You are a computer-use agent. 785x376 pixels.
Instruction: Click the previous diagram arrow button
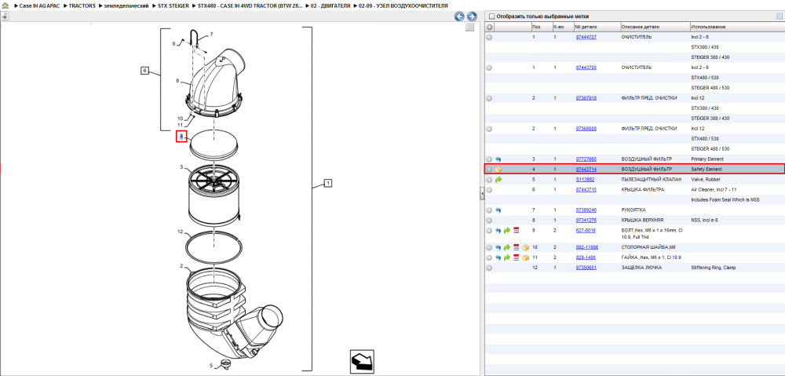(x=458, y=16)
